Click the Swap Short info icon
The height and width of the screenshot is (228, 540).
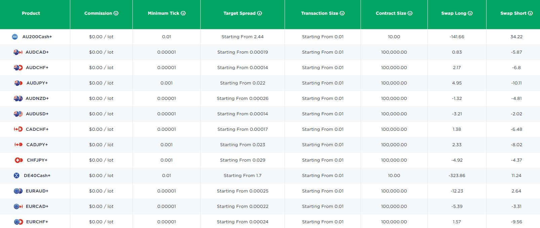click(530, 13)
